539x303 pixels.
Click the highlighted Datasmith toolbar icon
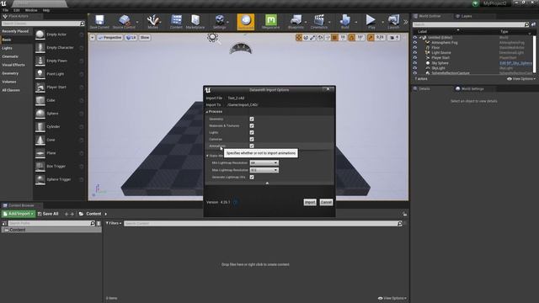pos(246,22)
